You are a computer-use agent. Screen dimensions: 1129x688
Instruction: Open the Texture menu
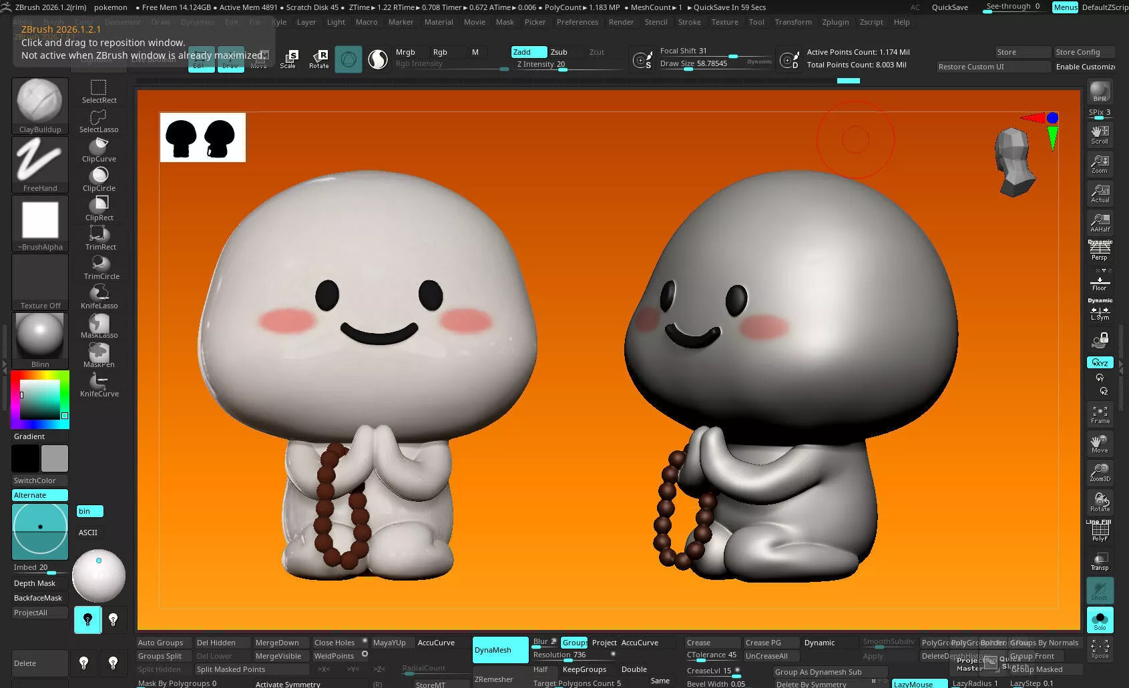(x=724, y=22)
